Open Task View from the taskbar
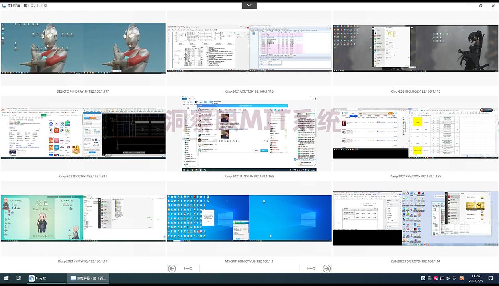Image resolution: width=499 pixels, height=286 pixels. pyautogui.click(x=19, y=278)
